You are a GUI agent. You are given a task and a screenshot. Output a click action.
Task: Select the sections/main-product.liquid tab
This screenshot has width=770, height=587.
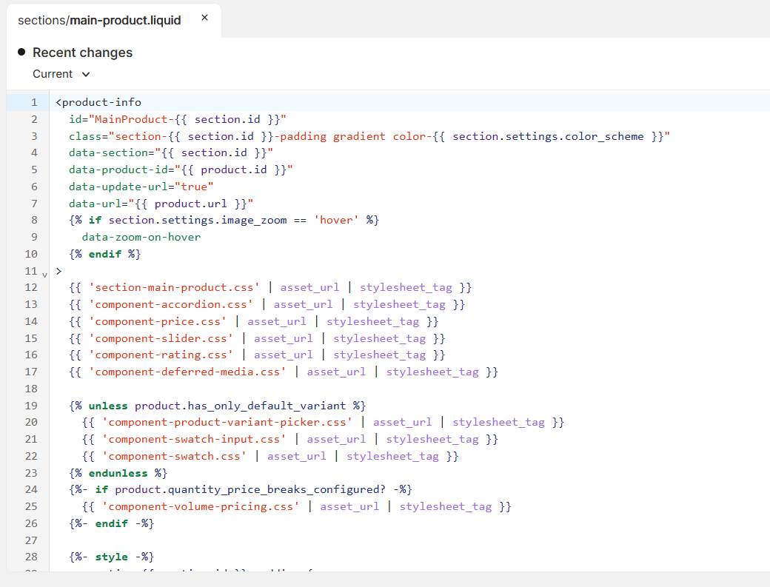point(99,20)
